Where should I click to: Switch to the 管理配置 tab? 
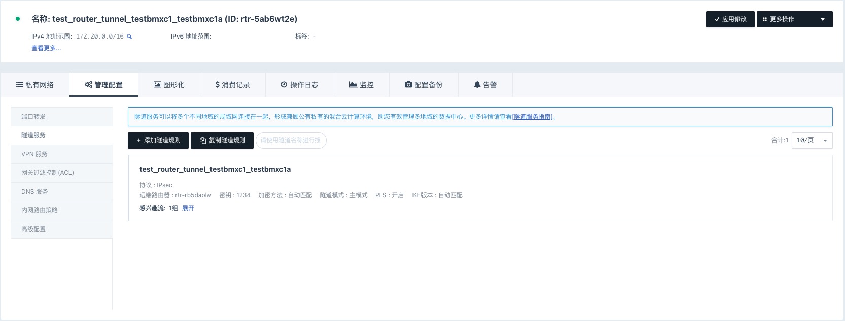(103, 85)
